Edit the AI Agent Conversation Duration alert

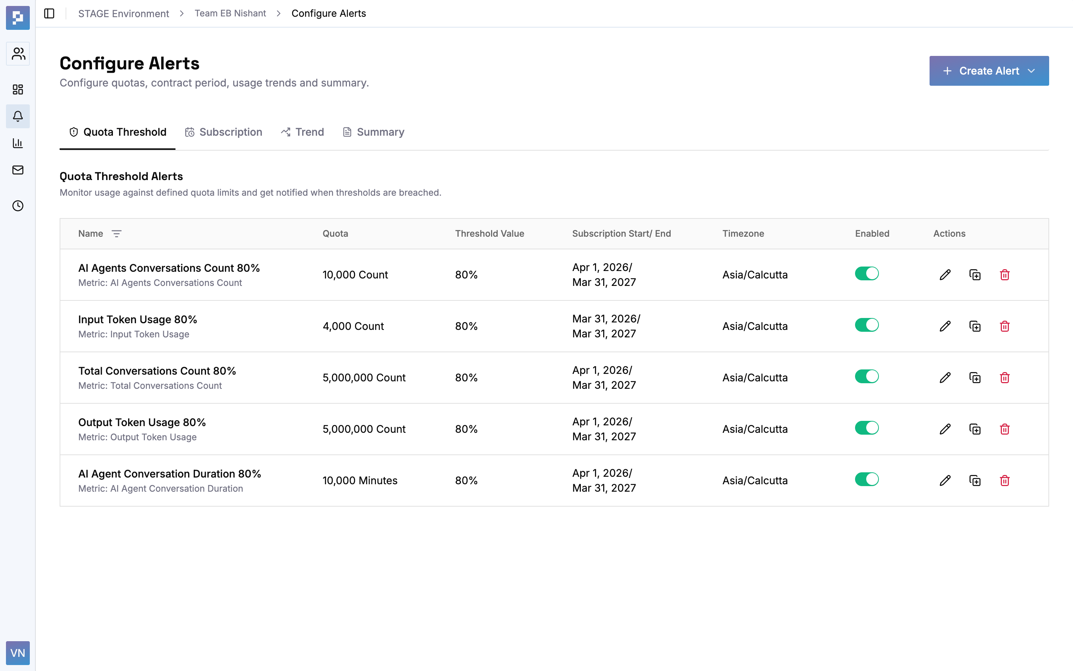tap(945, 481)
